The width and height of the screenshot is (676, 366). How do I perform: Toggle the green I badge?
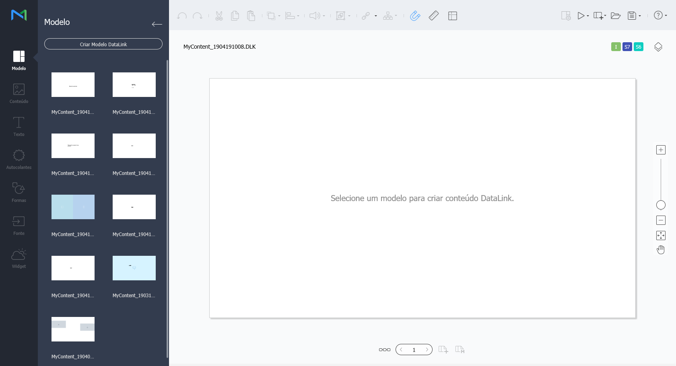click(616, 47)
